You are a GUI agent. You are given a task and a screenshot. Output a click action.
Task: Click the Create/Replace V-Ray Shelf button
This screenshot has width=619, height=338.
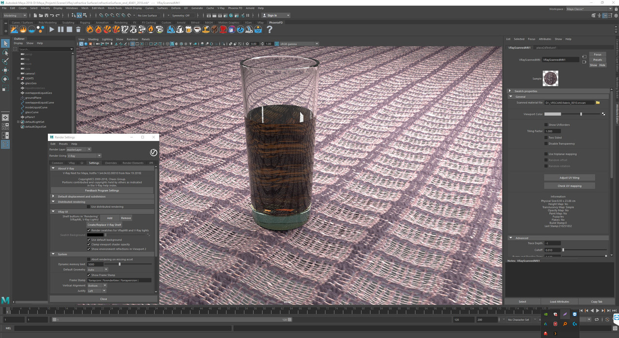[x=104, y=225]
